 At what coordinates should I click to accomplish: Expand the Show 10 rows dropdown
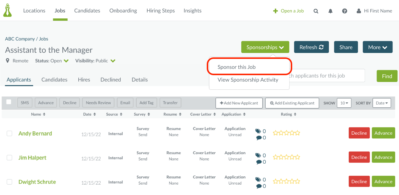click(344, 103)
